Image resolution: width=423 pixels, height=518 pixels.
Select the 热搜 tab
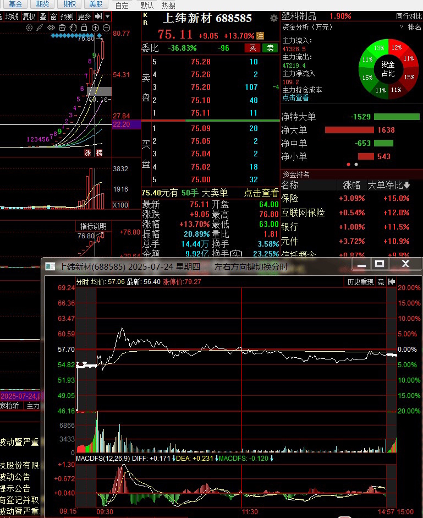(x=168, y=6)
